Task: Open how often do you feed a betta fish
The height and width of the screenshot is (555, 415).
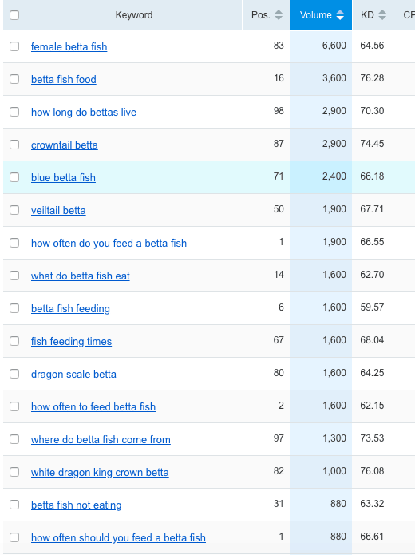Action: [109, 244]
